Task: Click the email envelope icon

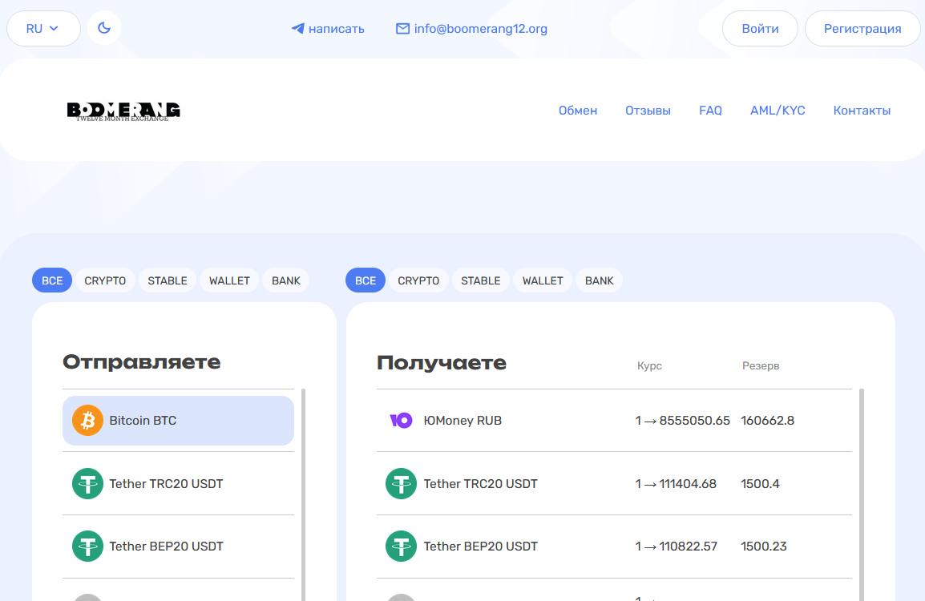Action: click(x=402, y=29)
